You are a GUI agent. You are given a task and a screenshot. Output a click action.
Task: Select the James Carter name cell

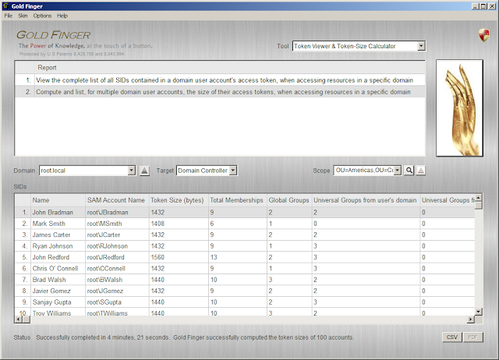click(58, 235)
